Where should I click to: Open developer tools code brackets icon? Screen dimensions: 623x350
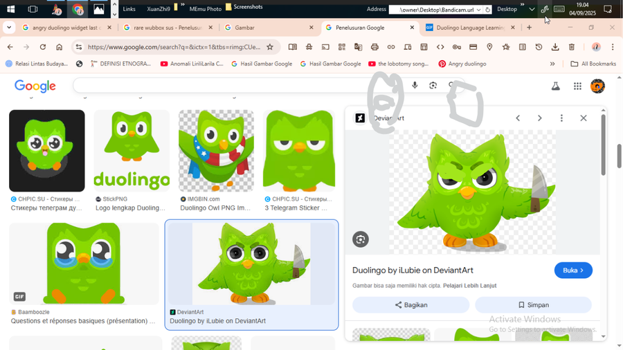(x=440, y=47)
